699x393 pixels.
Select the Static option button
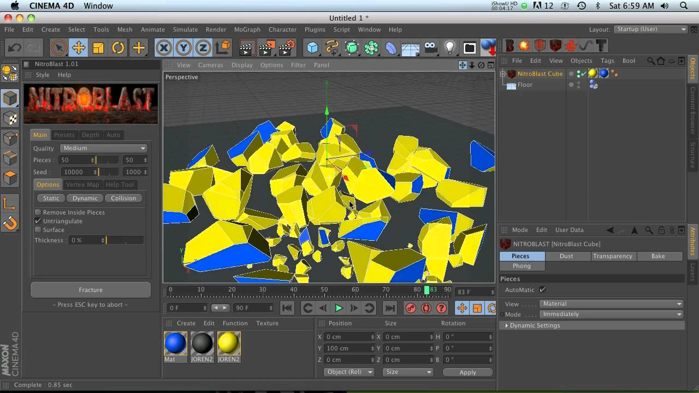51,198
